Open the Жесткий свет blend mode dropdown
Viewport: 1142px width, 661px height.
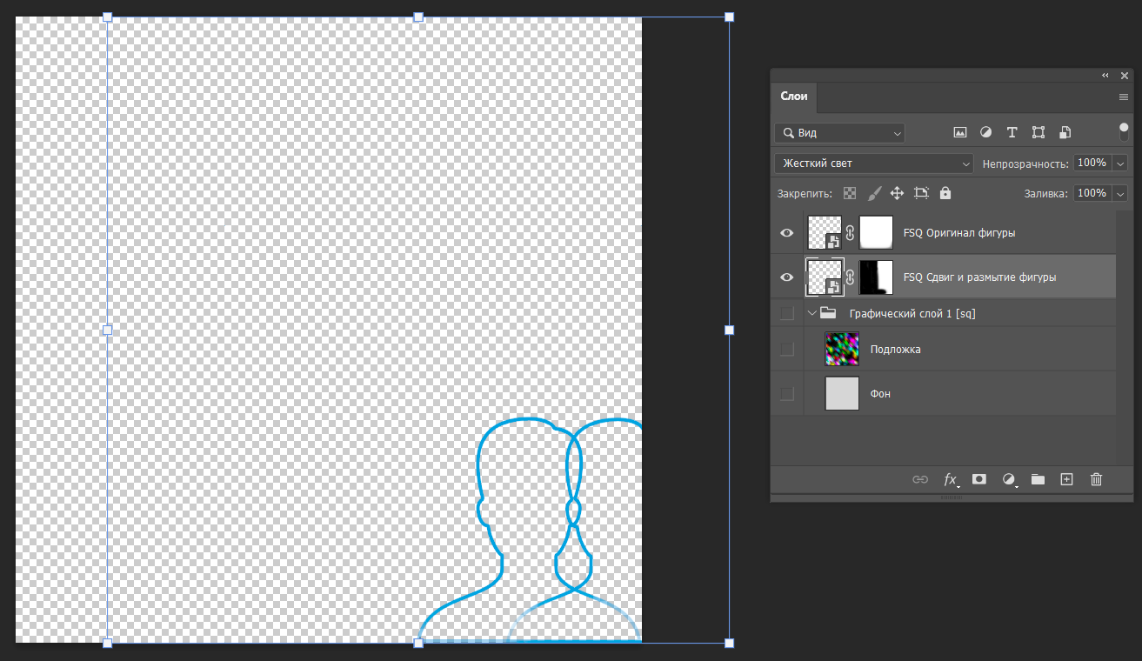873,164
